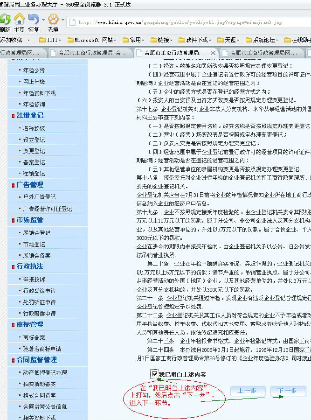Open 年检资料下载 sidebar link
The image size is (311, 420).
39,93
